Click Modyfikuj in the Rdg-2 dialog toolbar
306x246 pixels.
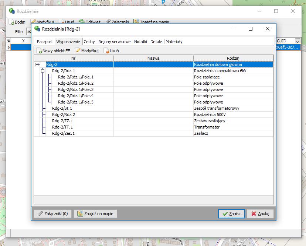(x=87, y=51)
